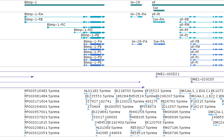The width and height of the screenshot is (224, 137).
Task: Open EST RP003011615.5prime
Action: [42, 123]
